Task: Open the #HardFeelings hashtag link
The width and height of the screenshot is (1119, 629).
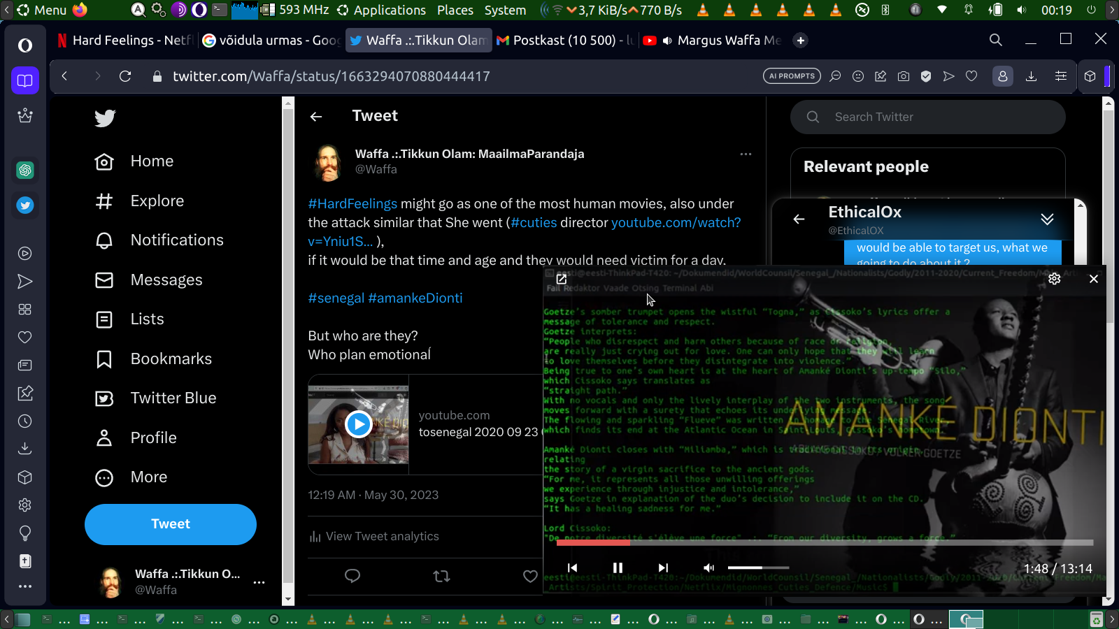Action: coord(352,203)
